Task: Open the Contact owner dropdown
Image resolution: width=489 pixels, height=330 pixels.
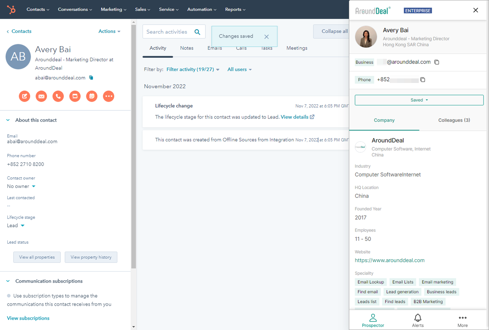Action: click(21, 186)
